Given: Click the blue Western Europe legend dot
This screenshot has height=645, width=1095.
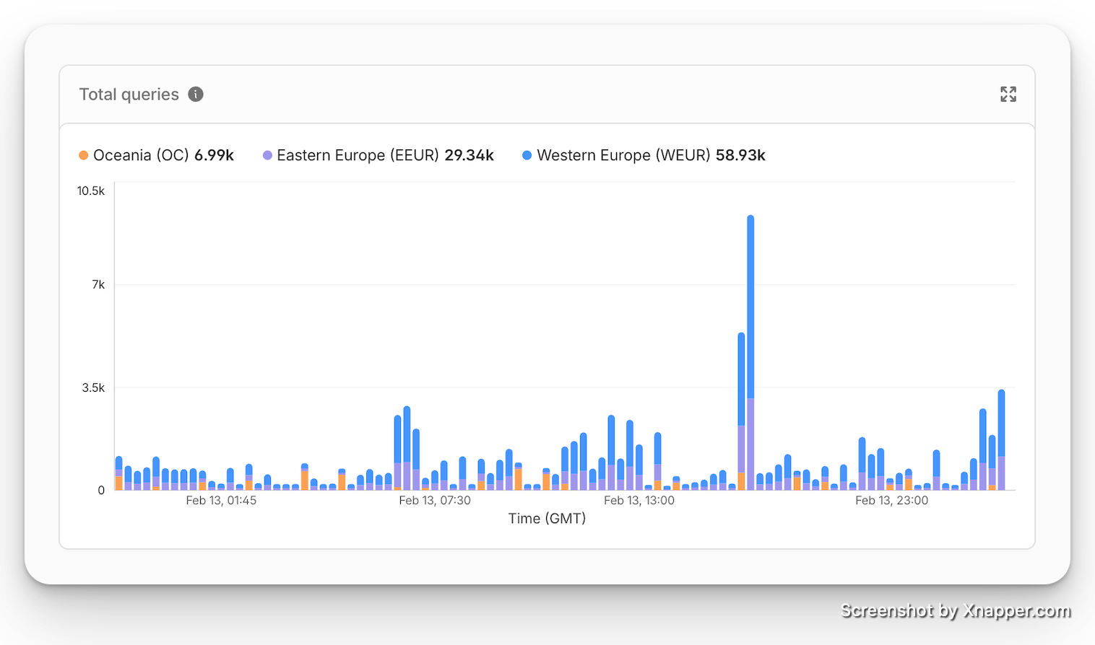Looking at the screenshot, I should click(527, 154).
